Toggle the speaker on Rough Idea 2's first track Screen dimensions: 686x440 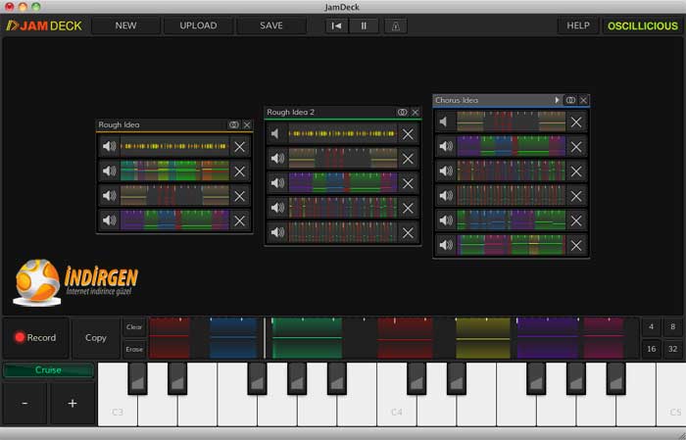pos(277,134)
